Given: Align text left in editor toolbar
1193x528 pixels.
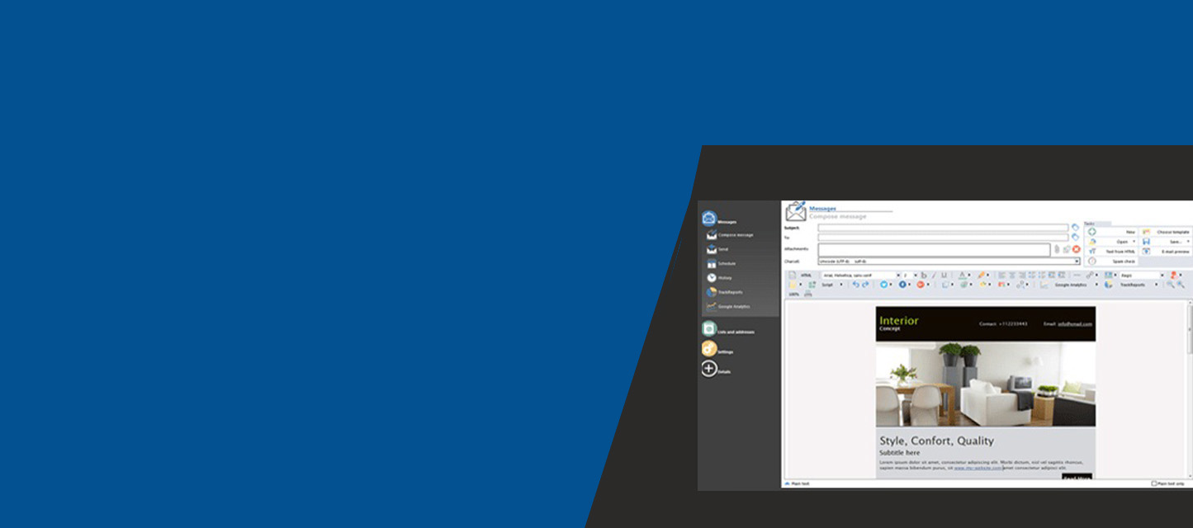Looking at the screenshot, I should [x=1001, y=275].
